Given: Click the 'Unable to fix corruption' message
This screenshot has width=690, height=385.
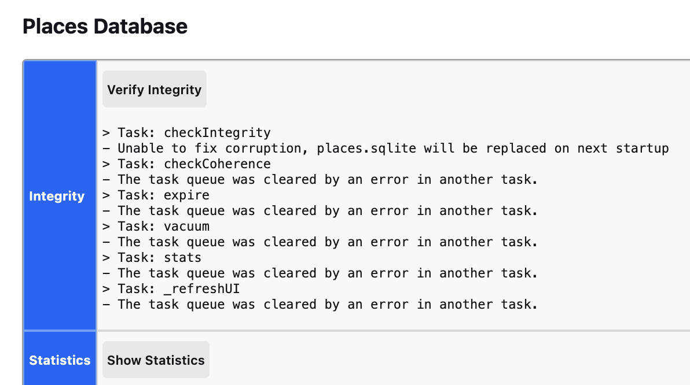Looking at the screenshot, I should pyautogui.click(x=386, y=149).
